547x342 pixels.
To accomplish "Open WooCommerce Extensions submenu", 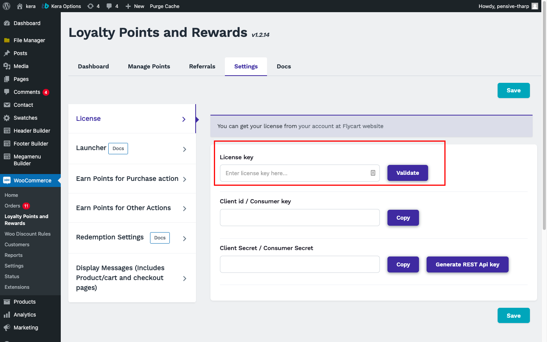I will coord(17,287).
